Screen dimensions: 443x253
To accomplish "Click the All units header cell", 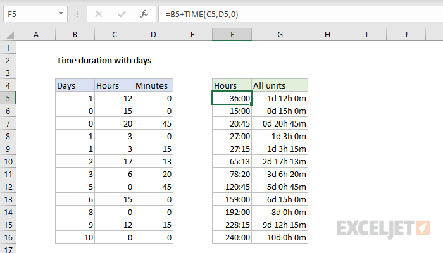I will [280, 85].
